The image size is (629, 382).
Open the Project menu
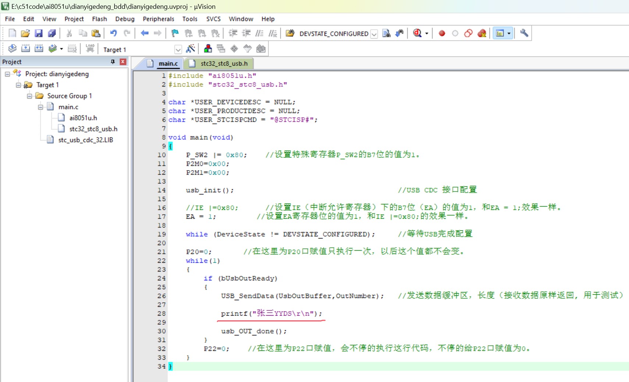[74, 19]
